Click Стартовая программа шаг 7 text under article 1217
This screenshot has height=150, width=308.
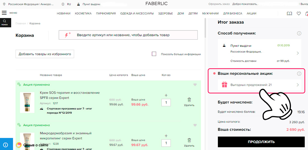[x=69, y=110]
